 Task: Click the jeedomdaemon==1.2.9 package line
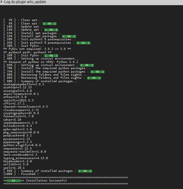[x=20, y=123]
